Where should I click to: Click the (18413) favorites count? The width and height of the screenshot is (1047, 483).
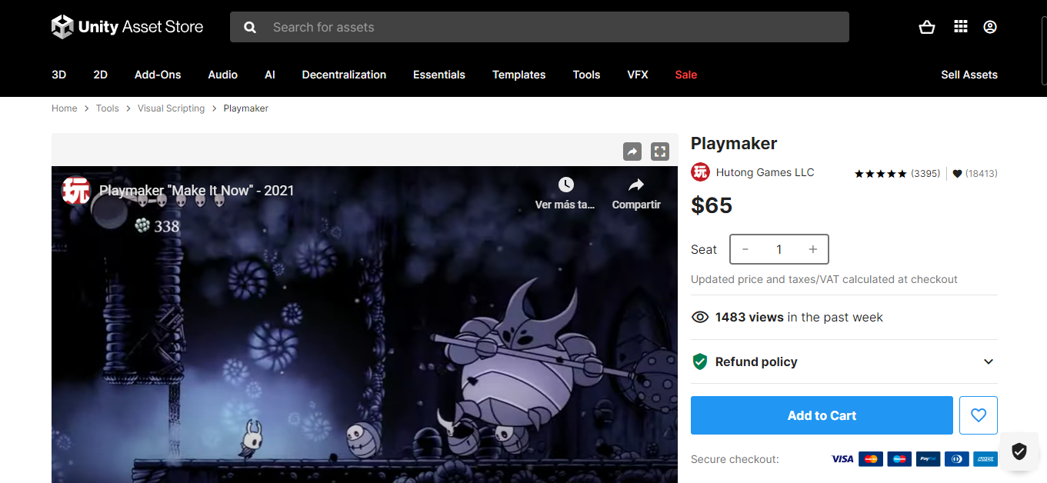[982, 174]
